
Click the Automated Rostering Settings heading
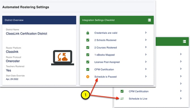tap(26, 7)
